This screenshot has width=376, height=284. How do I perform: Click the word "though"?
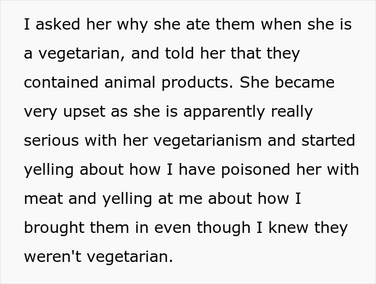pyautogui.click(x=223, y=228)
